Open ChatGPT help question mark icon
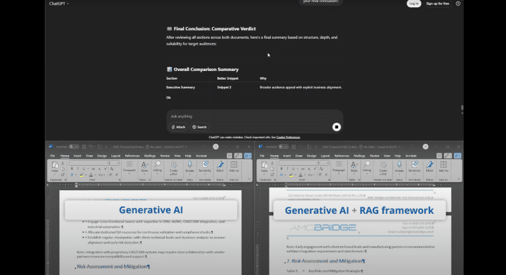Image resolution: width=506 pixels, height=275 pixels. [458, 4]
